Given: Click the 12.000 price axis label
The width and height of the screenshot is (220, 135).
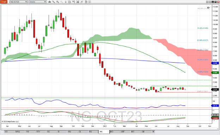Looking at the screenshot, I should click(215, 7).
